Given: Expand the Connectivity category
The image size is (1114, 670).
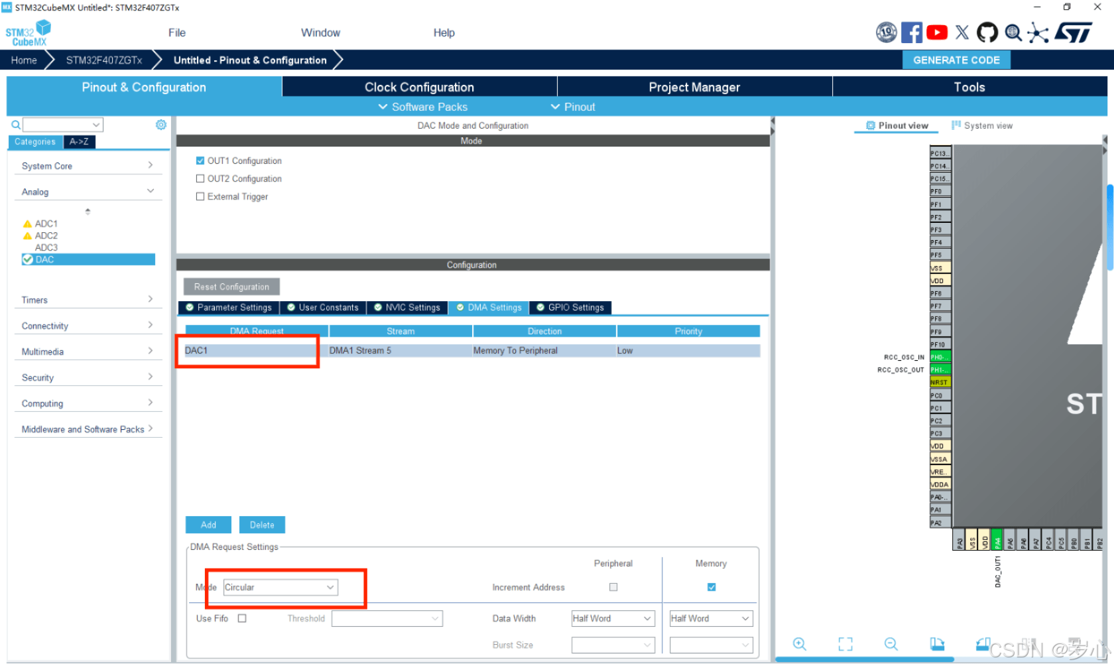Looking at the screenshot, I should pyautogui.click(x=88, y=326).
